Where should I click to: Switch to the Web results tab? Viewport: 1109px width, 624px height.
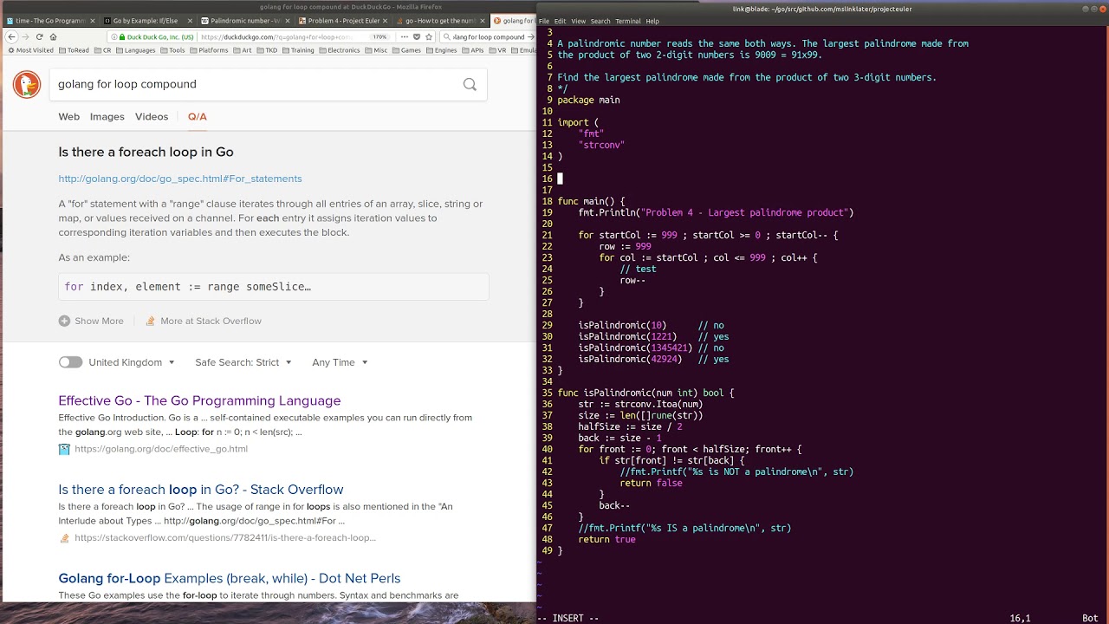[68, 116]
